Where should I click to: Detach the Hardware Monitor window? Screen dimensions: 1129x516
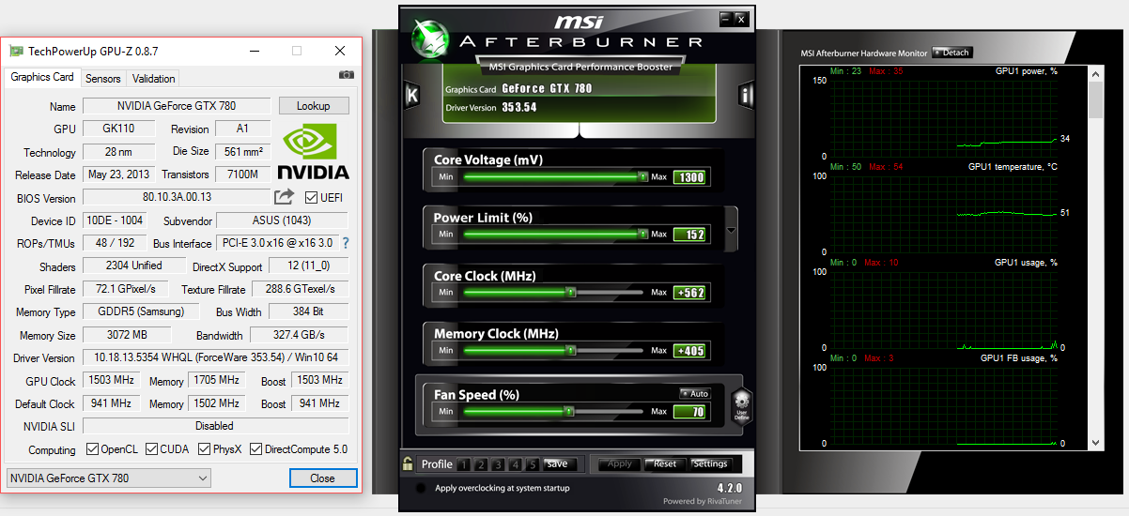click(x=951, y=53)
